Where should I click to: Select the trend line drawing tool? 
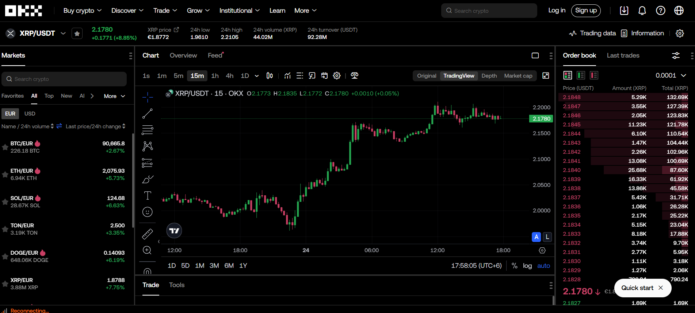coord(148,113)
